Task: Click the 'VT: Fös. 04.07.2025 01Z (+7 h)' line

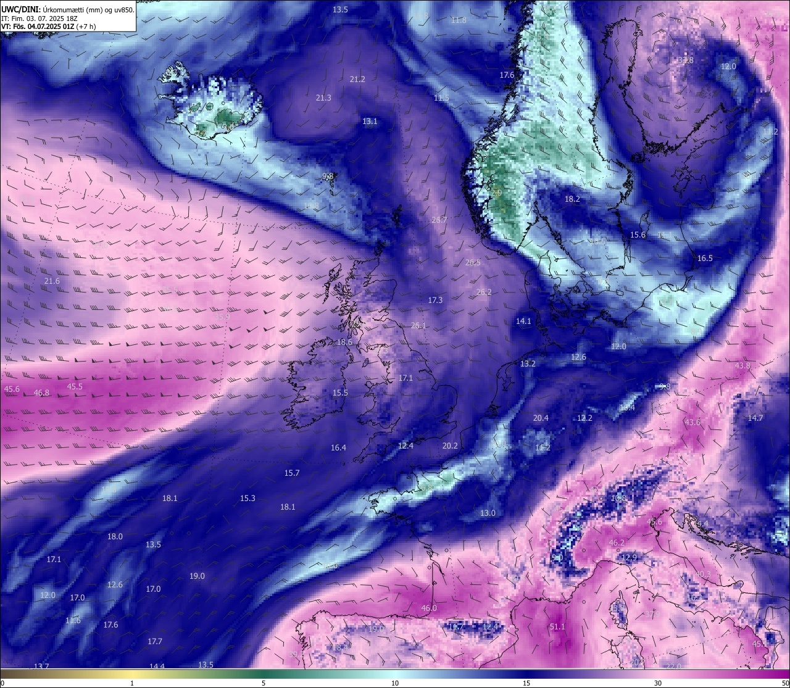Action: 48,27
